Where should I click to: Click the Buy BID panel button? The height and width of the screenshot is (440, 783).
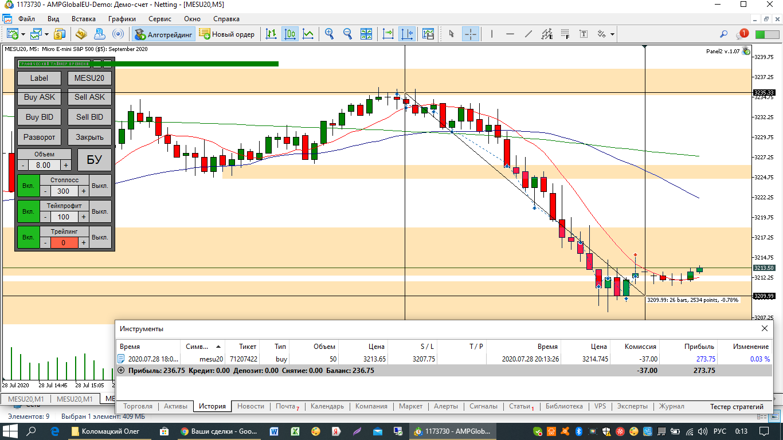(x=40, y=117)
